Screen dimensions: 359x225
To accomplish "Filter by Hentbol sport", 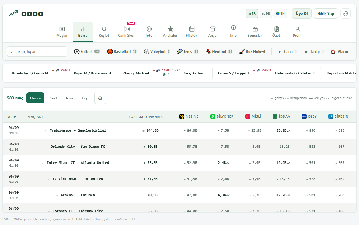I will [x=219, y=51].
